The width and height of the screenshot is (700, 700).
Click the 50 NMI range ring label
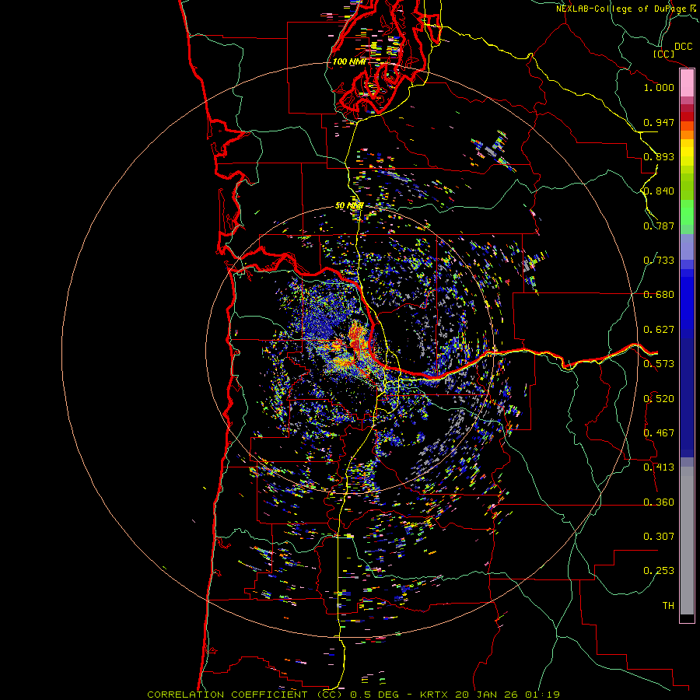(349, 206)
